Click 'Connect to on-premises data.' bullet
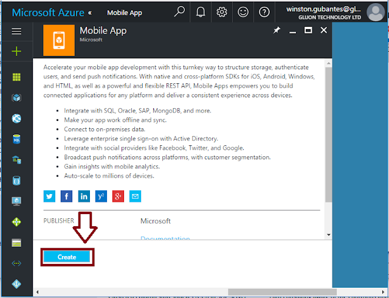Screen dimensions: 389x298 105,130
